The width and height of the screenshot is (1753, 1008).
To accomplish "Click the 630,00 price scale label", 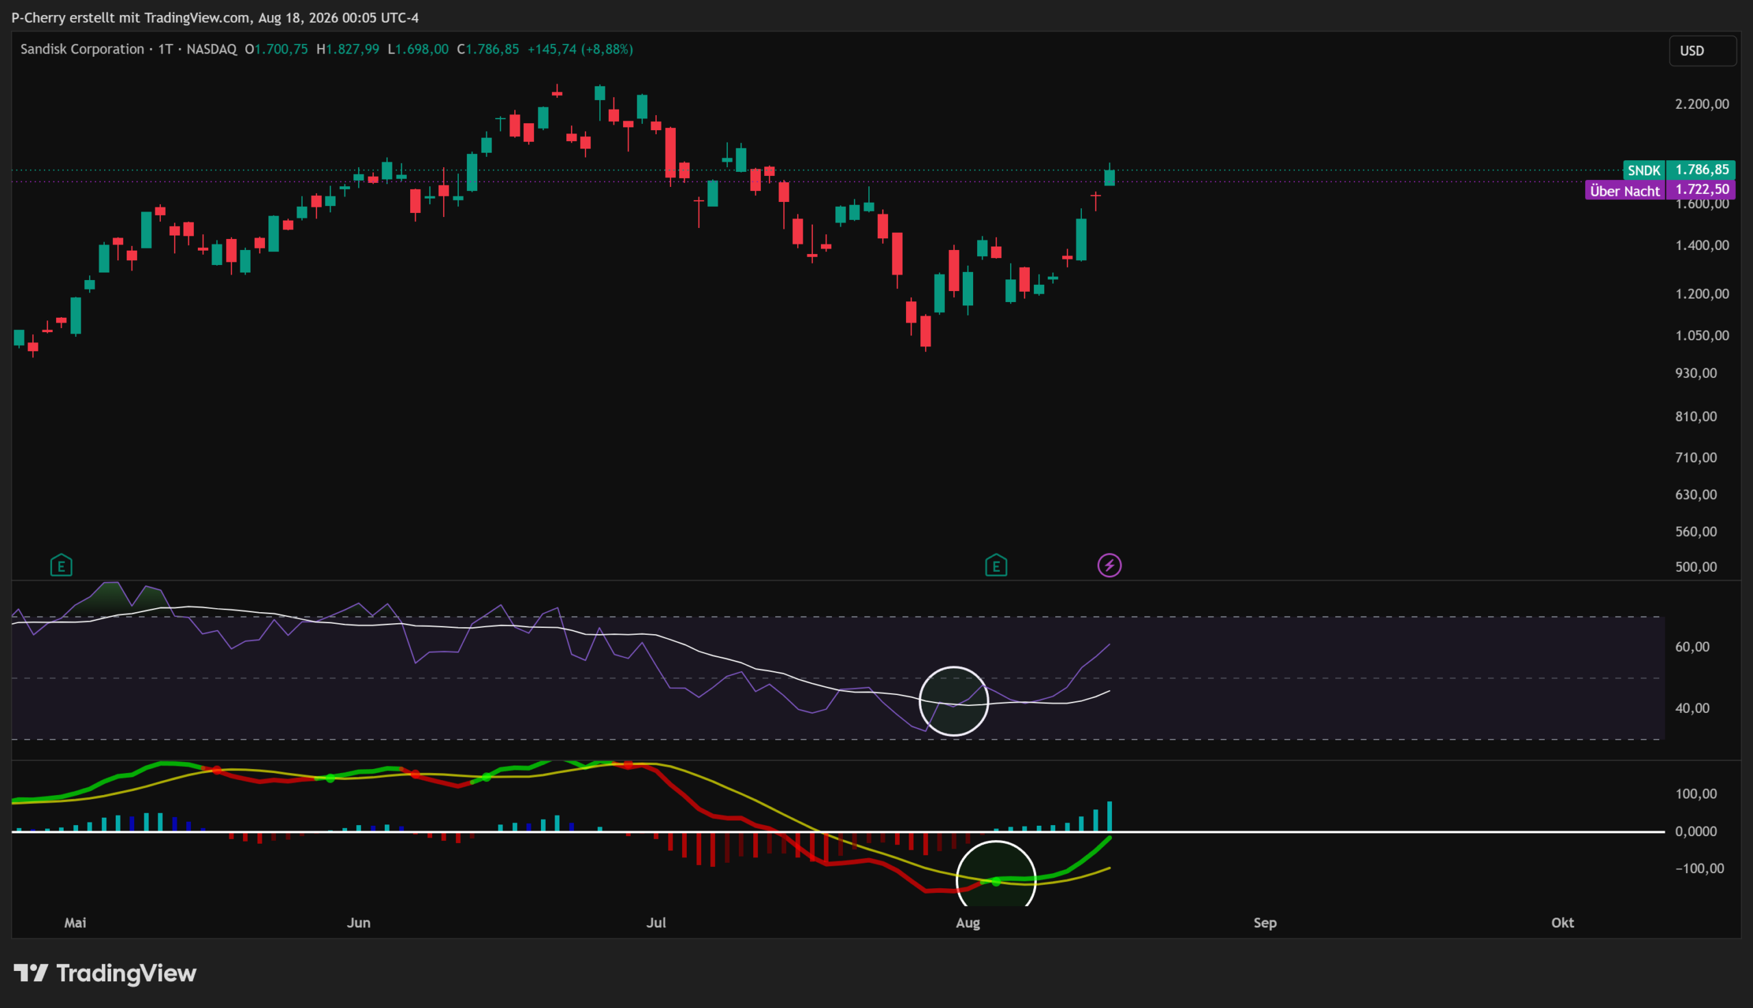I will tap(1696, 494).
